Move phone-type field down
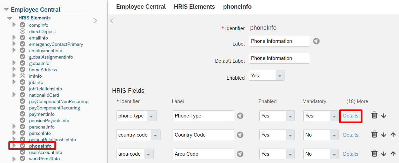 tap(384, 115)
